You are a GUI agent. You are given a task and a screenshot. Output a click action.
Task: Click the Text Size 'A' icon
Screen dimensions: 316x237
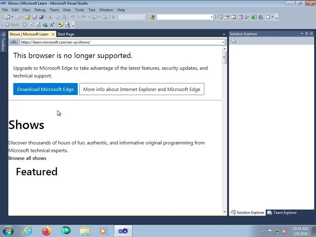tap(52, 25)
